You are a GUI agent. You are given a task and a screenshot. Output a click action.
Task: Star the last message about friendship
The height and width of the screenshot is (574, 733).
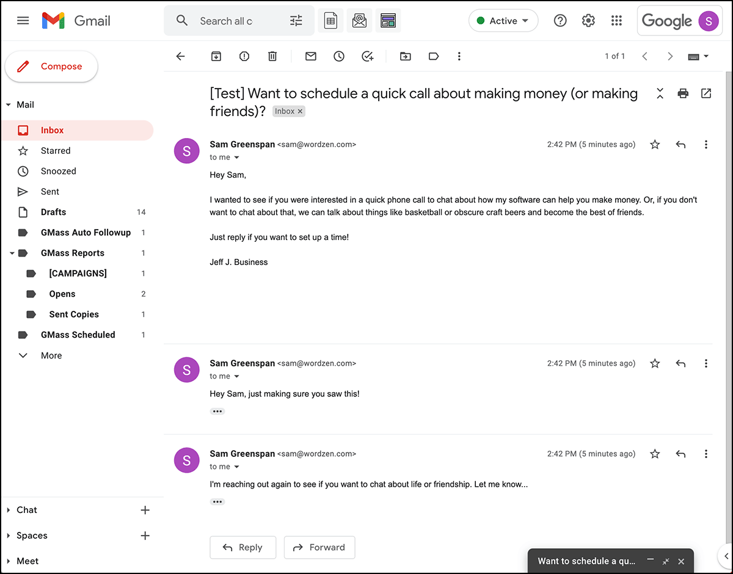tap(655, 454)
